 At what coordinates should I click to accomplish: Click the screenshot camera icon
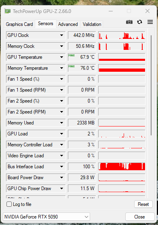[129, 22]
